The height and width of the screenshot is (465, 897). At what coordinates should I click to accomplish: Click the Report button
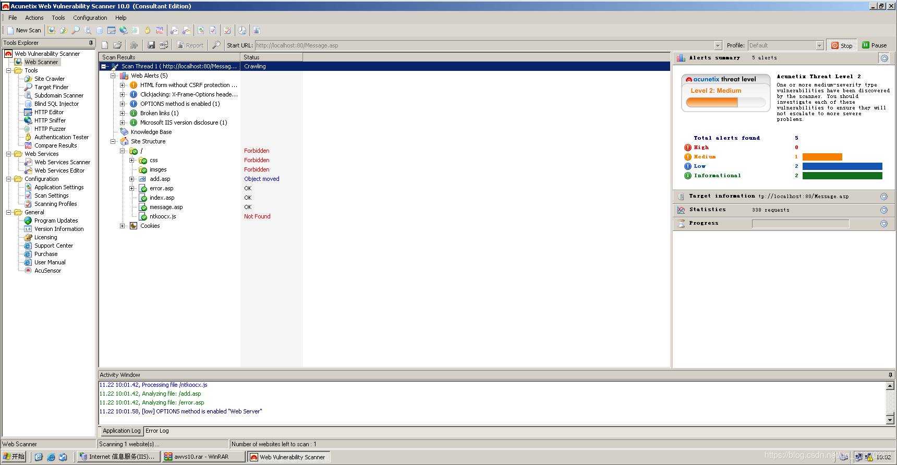(x=190, y=45)
